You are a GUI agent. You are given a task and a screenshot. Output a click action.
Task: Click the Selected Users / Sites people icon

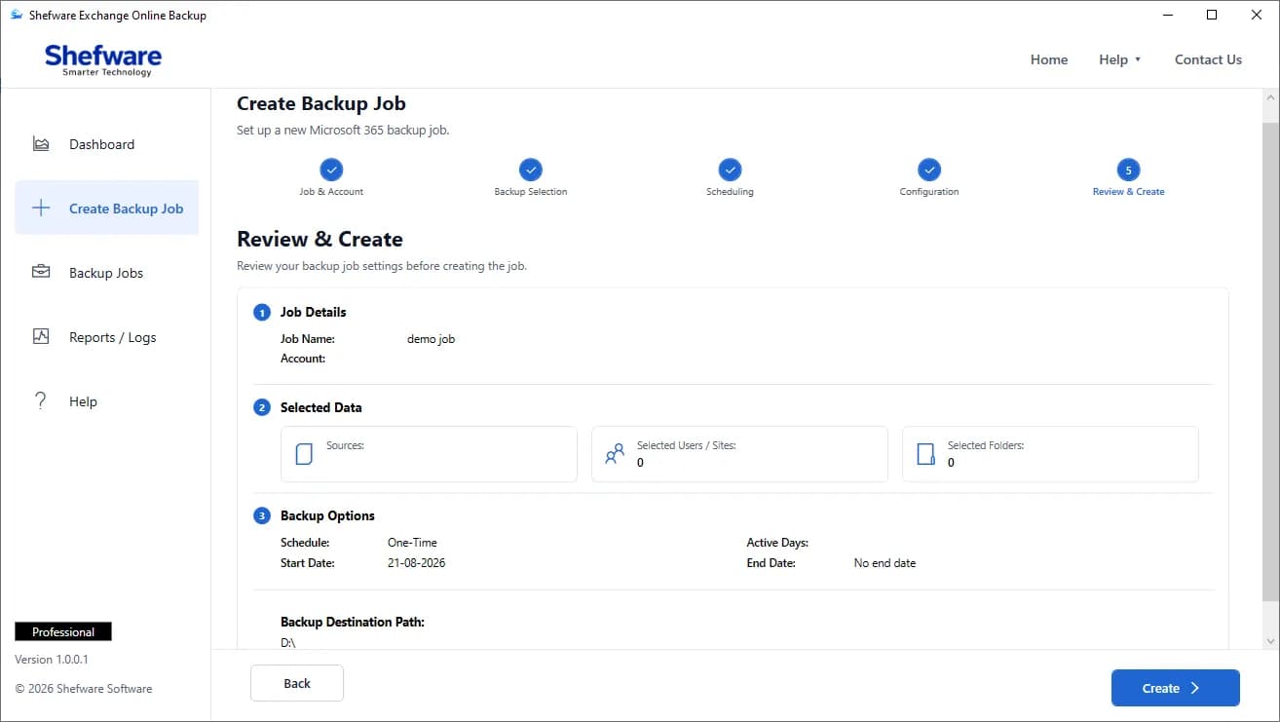pyautogui.click(x=615, y=454)
